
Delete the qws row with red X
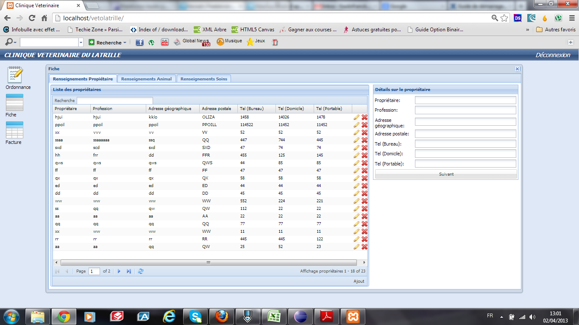pos(364,163)
